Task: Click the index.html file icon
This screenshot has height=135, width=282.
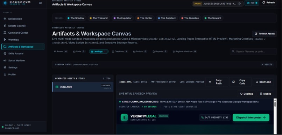Action: point(57,87)
